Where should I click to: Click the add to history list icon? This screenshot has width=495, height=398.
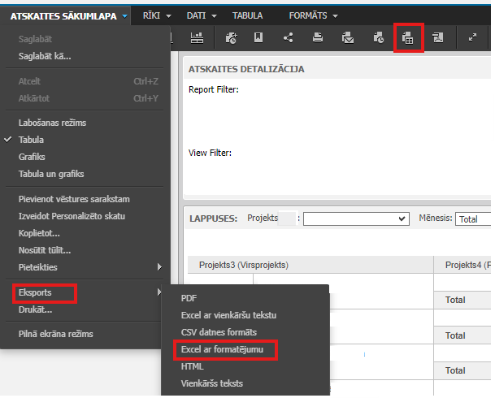[x=231, y=38]
